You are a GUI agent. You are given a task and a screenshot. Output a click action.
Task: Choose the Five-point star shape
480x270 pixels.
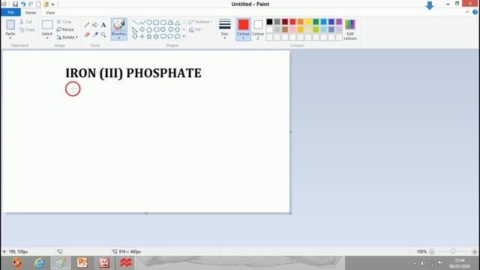click(x=149, y=37)
